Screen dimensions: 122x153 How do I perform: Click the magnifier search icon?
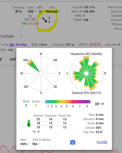(x=21, y=36)
